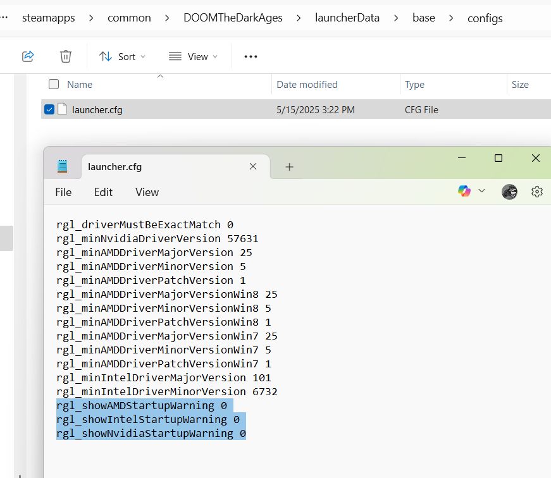Click the rgl_minAMDDriverMinorVersion 5 line
The height and width of the screenshot is (478, 551).
click(x=151, y=267)
